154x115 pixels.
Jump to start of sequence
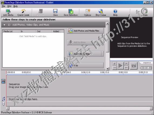click(115, 68)
